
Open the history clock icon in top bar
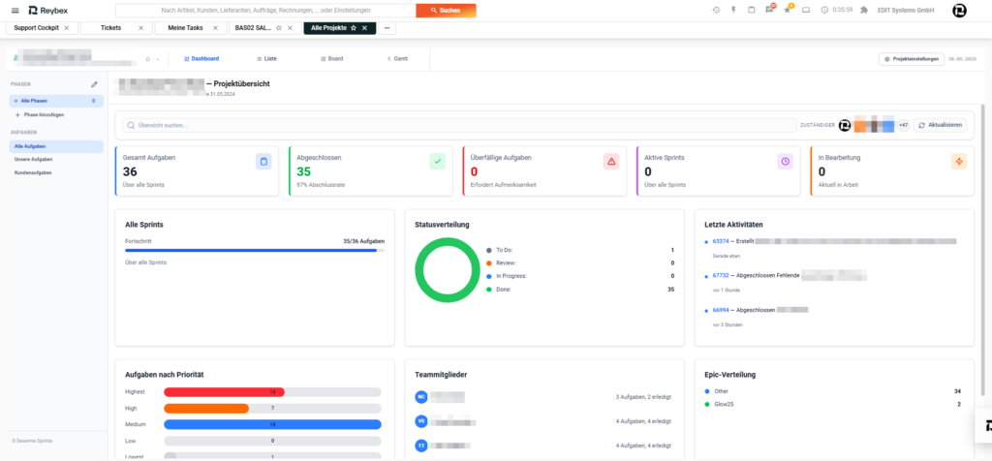tap(716, 10)
